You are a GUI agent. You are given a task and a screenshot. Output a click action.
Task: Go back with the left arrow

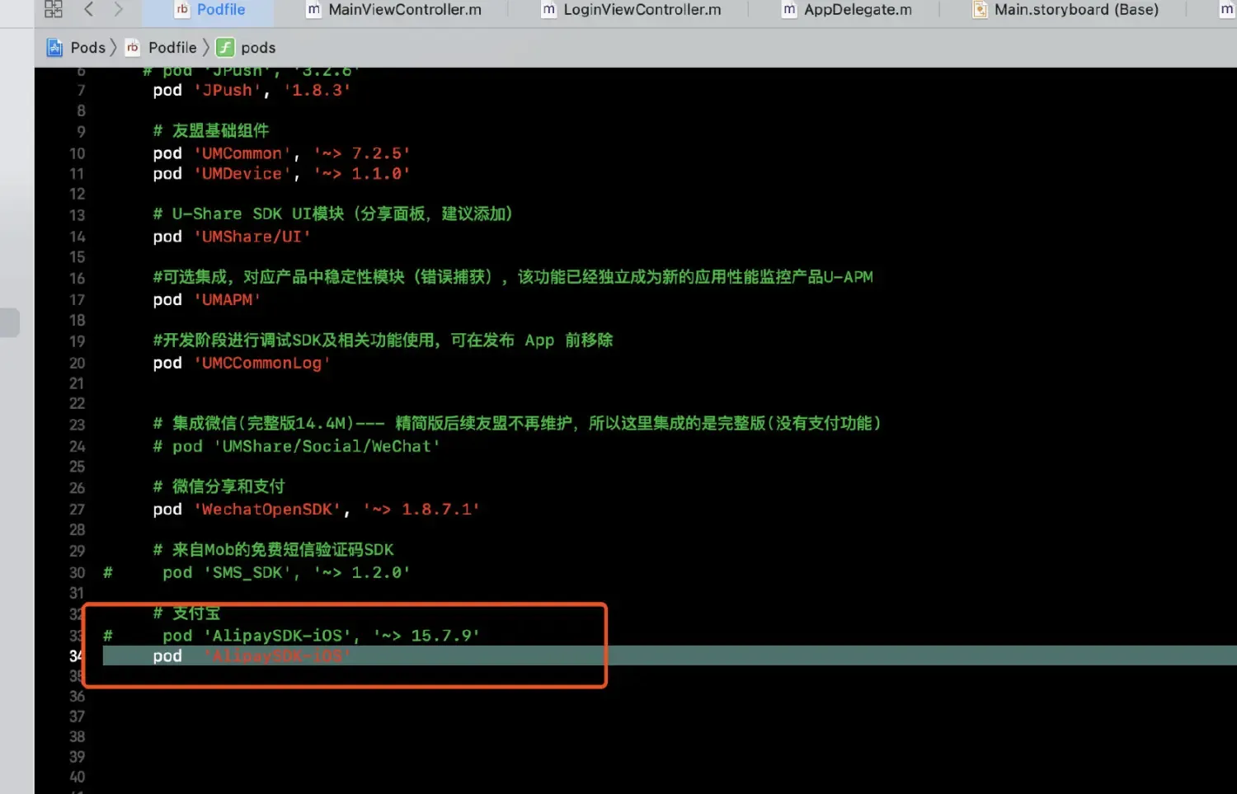(x=89, y=9)
